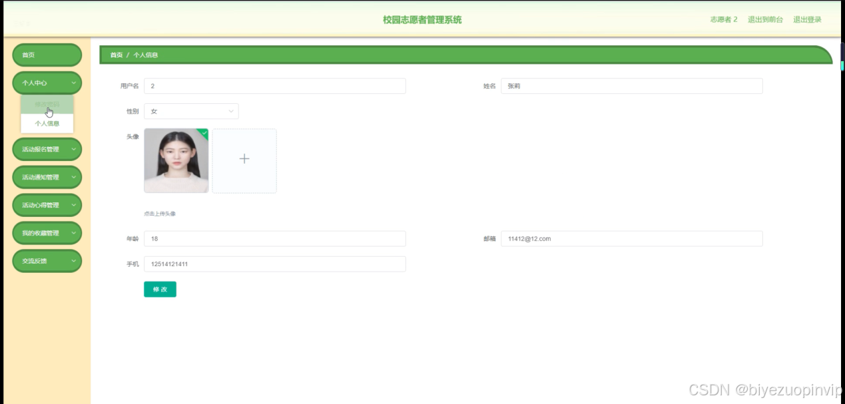
Task: Click the 年龄 input field
Action: pyautogui.click(x=275, y=239)
